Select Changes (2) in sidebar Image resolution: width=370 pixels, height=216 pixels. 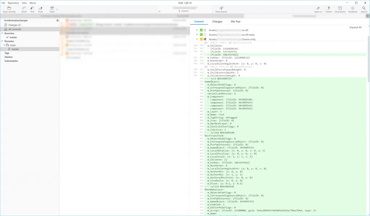(x=14, y=25)
